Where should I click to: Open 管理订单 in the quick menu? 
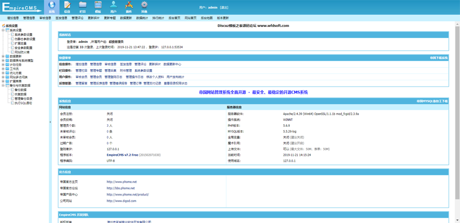pos(136,83)
